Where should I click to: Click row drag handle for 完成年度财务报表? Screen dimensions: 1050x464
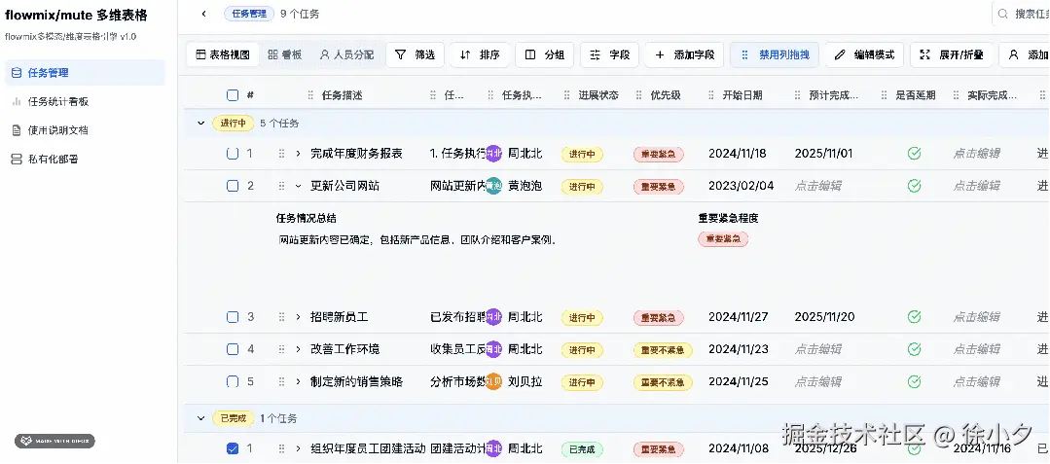tap(281, 154)
